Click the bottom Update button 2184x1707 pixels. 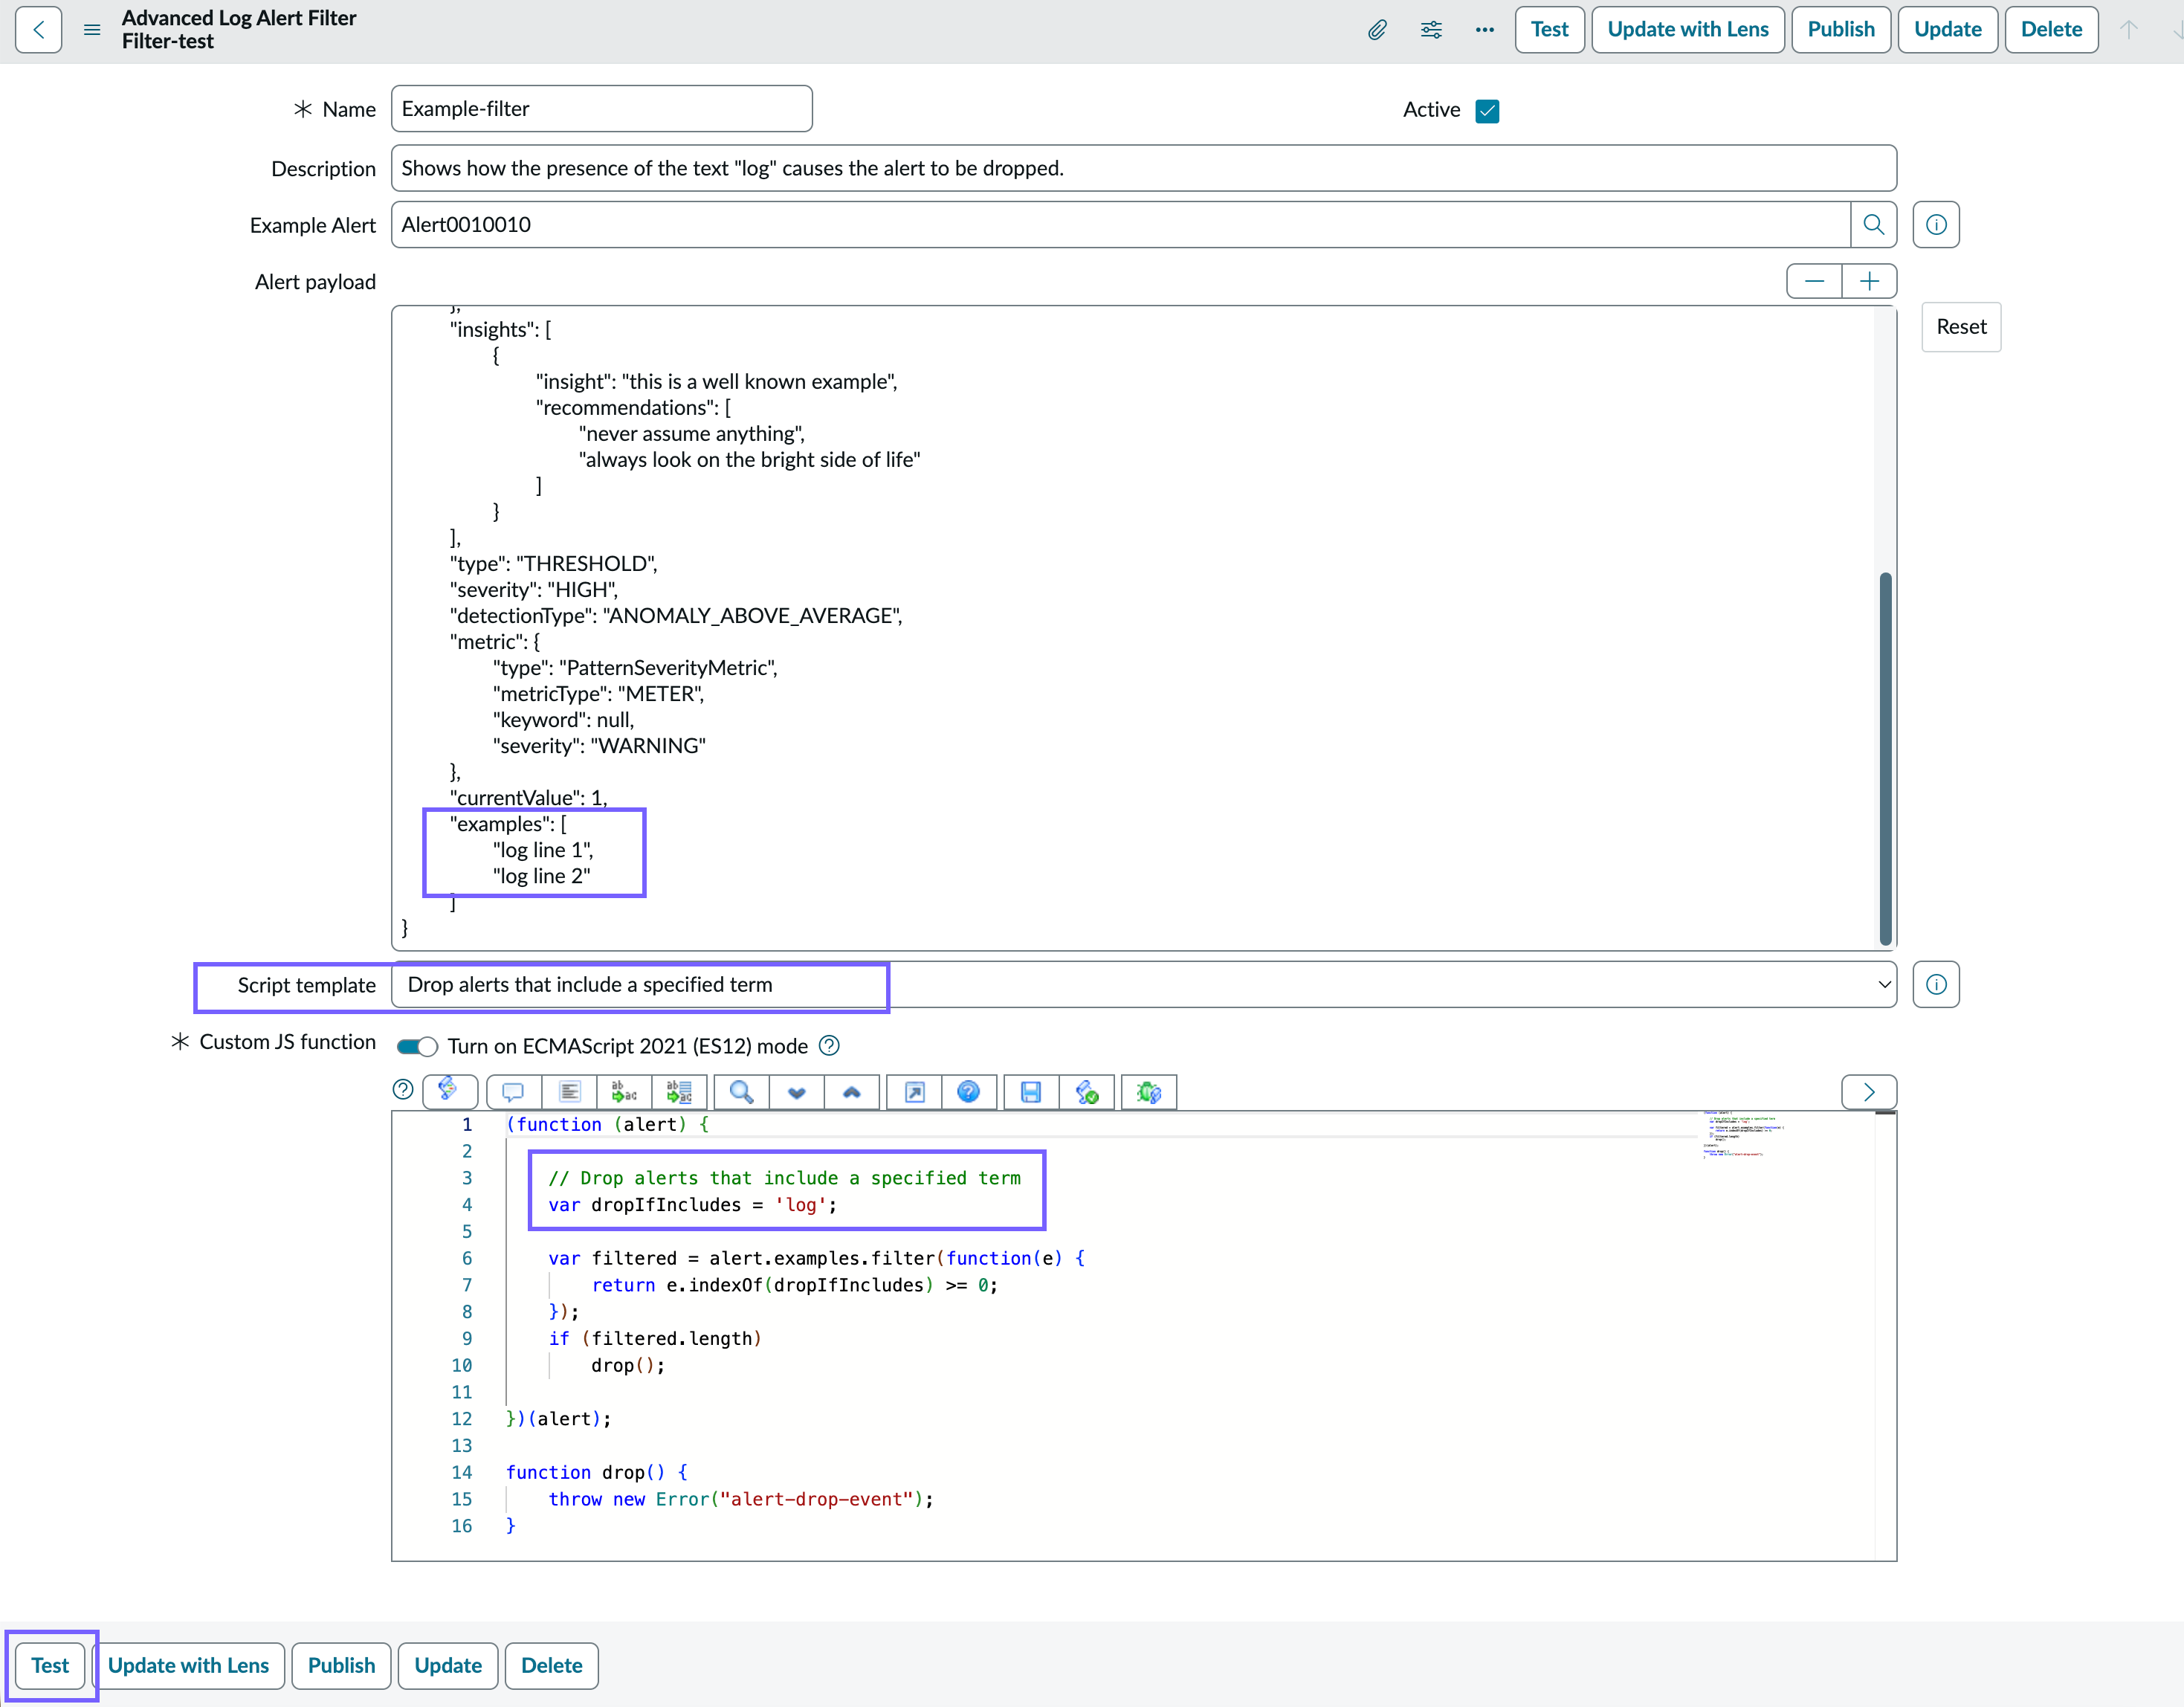(x=448, y=1666)
